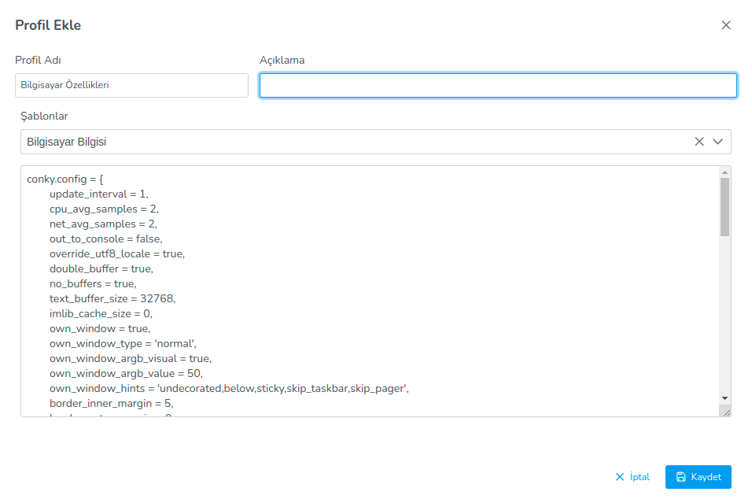This screenshot has height=503, width=752.
Task: Click the text_buffer_size = 32768 line
Action: pyautogui.click(x=112, y=298)
